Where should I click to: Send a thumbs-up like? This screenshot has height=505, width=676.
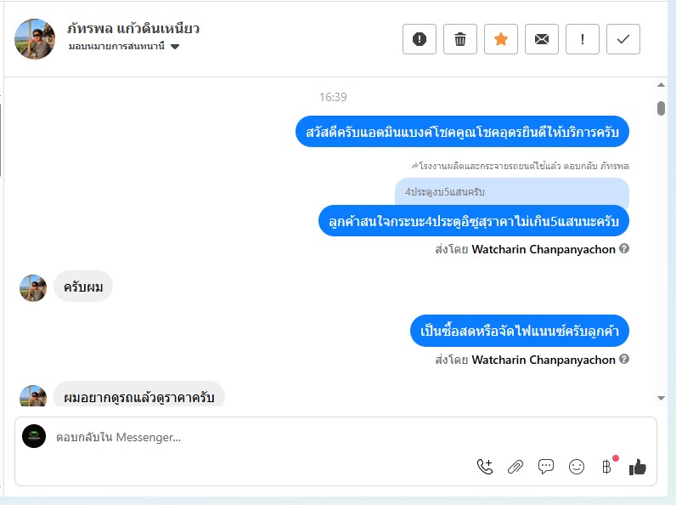[637, 467]
